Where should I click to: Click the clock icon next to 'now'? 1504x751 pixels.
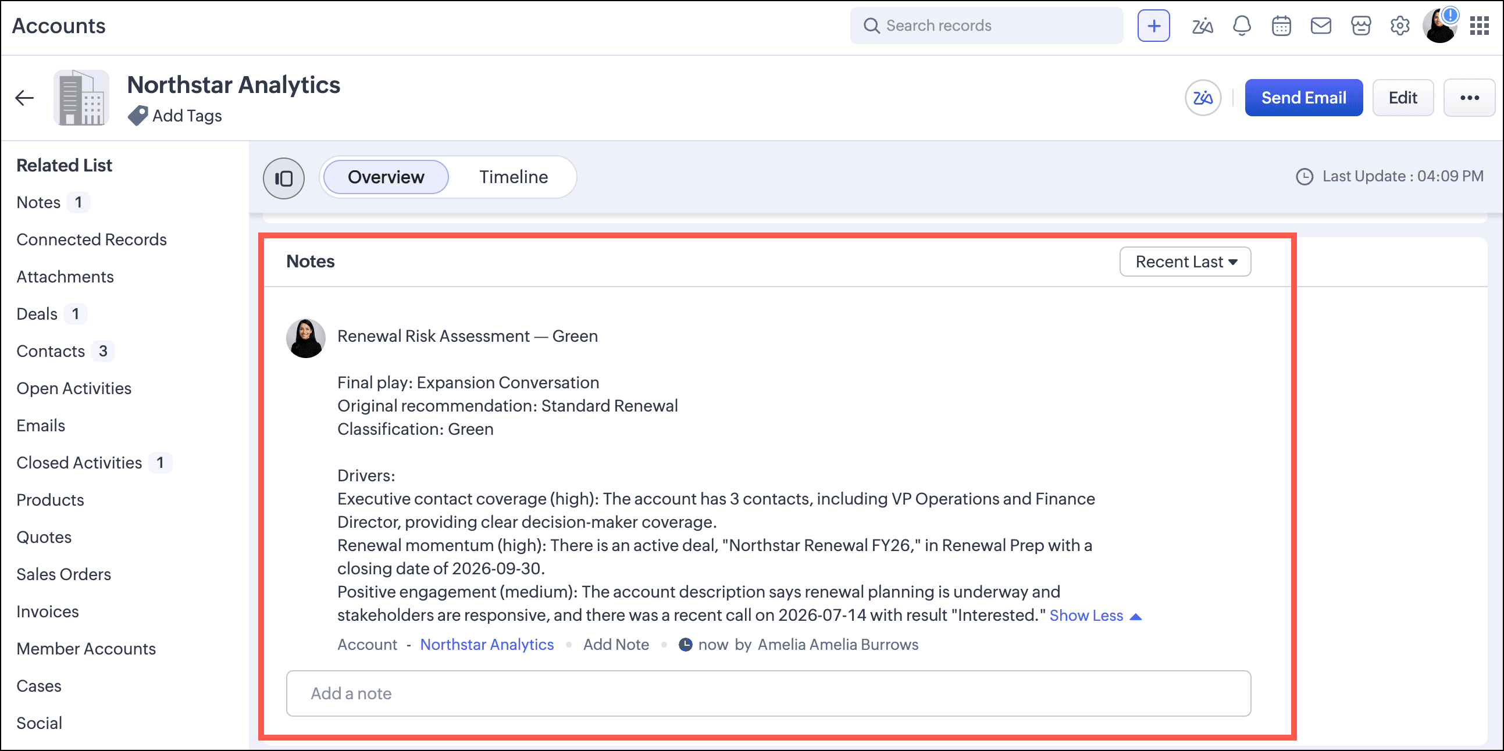(x=685, y=644)
